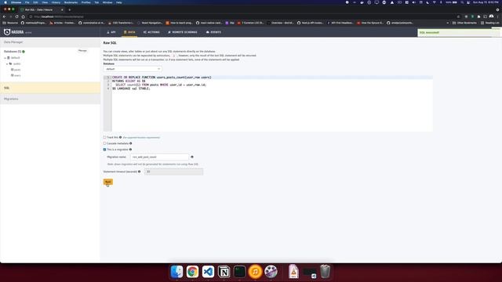This screenshot has height=282, width=502.
Task: Select the posts table in sidebar
Action: tap(16, 70)
